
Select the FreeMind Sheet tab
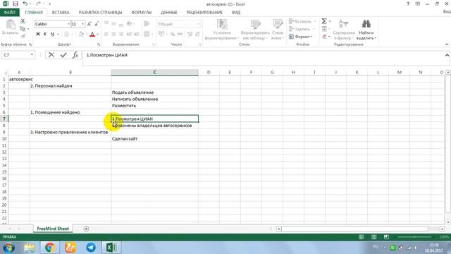point(53,229)
